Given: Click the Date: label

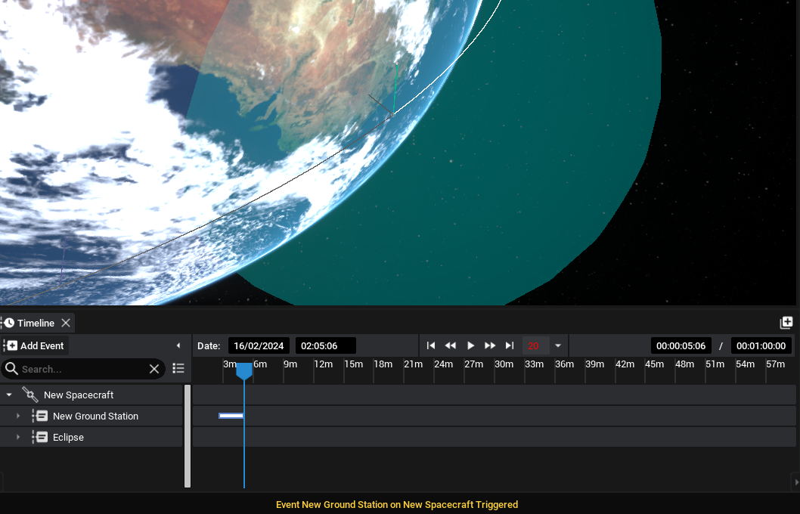Looking at the screenshot, I should click(x=209, y=345).
